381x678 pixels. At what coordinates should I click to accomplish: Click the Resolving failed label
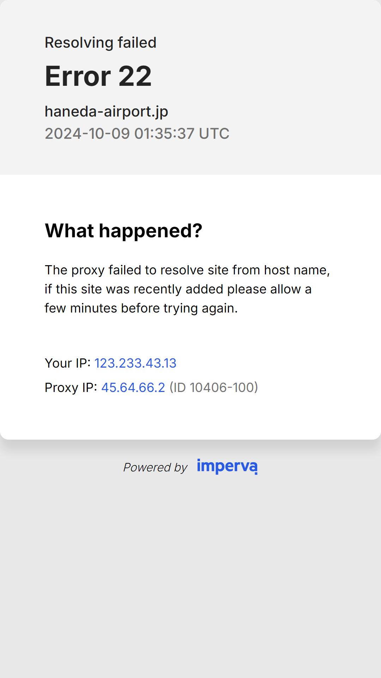(101, 42)
